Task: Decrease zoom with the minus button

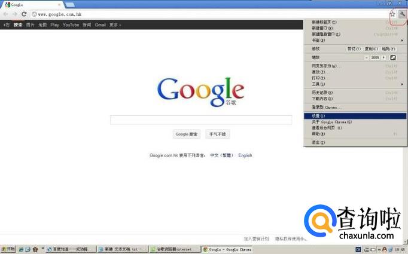Action: 366,57
